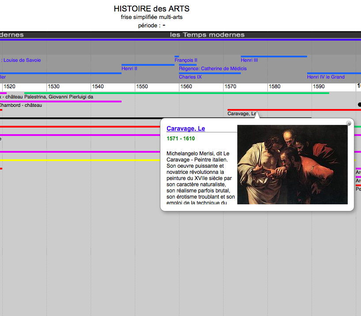Image resolution: width=361 pixels, height=316 pixels.
Task: Select 'Régence: Catherine de Médicis' label
Action: [x=213, y=68]
